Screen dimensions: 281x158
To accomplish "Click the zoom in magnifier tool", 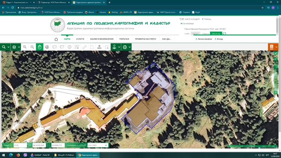I will [25, 47].
